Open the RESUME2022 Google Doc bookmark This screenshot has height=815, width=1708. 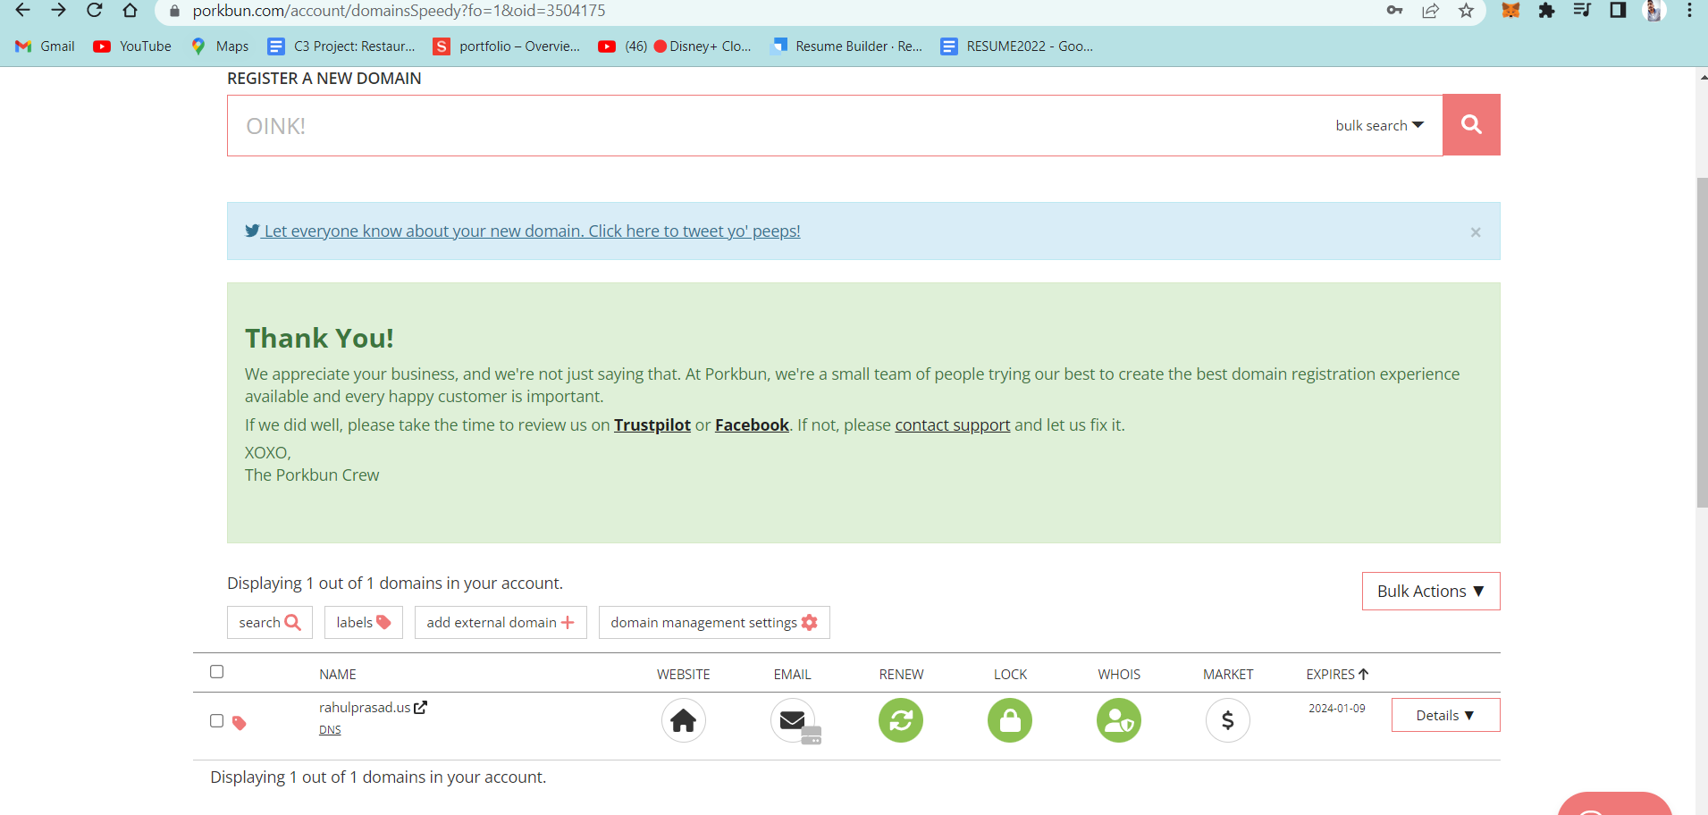point(1017,46)
